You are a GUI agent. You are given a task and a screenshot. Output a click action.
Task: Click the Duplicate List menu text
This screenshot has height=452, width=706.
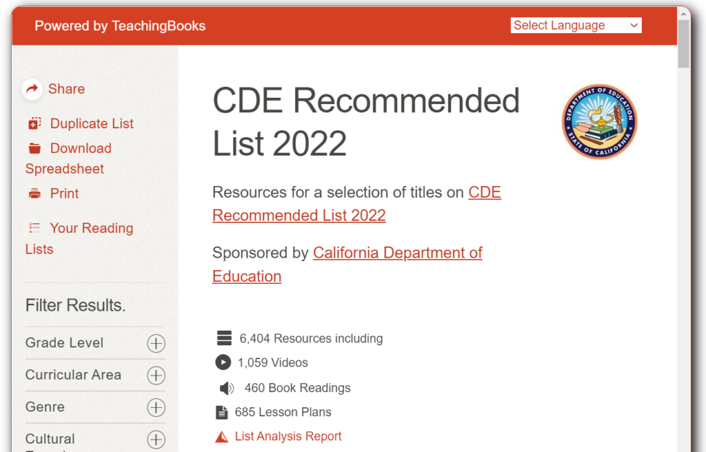tap(92, 124)
